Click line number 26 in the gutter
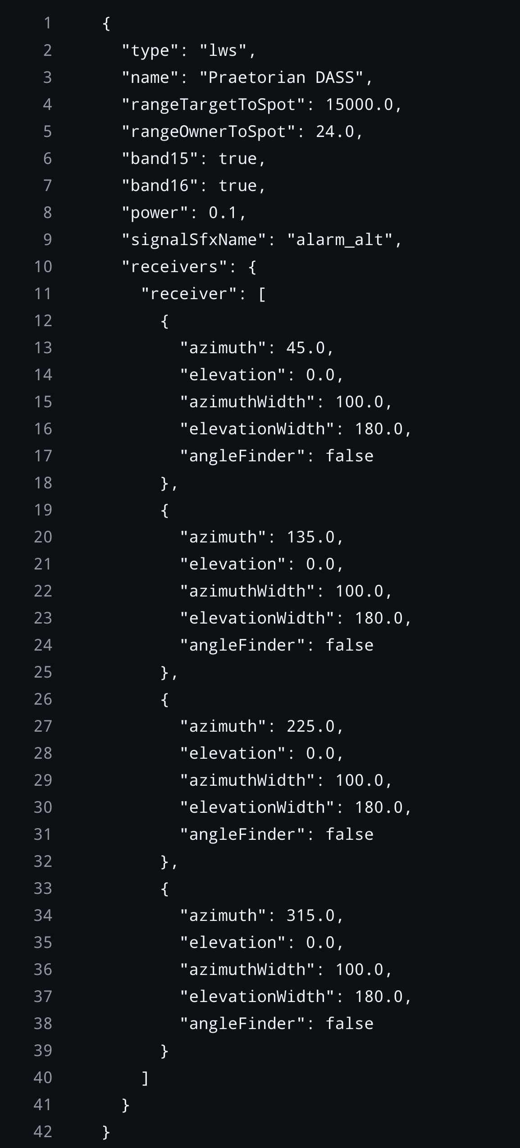 pyautogui.click(x=43, y=699)
